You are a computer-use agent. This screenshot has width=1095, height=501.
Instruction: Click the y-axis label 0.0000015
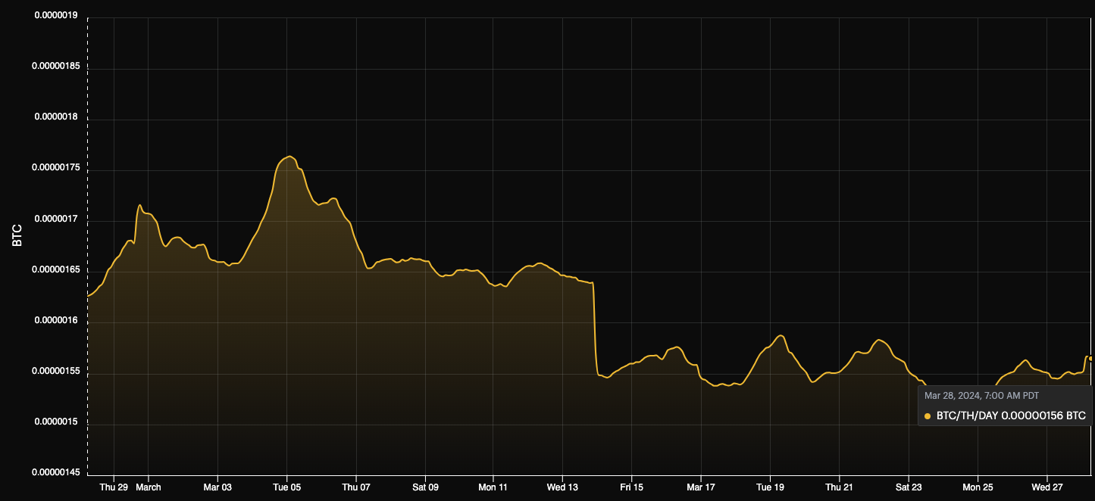[56, 422]
